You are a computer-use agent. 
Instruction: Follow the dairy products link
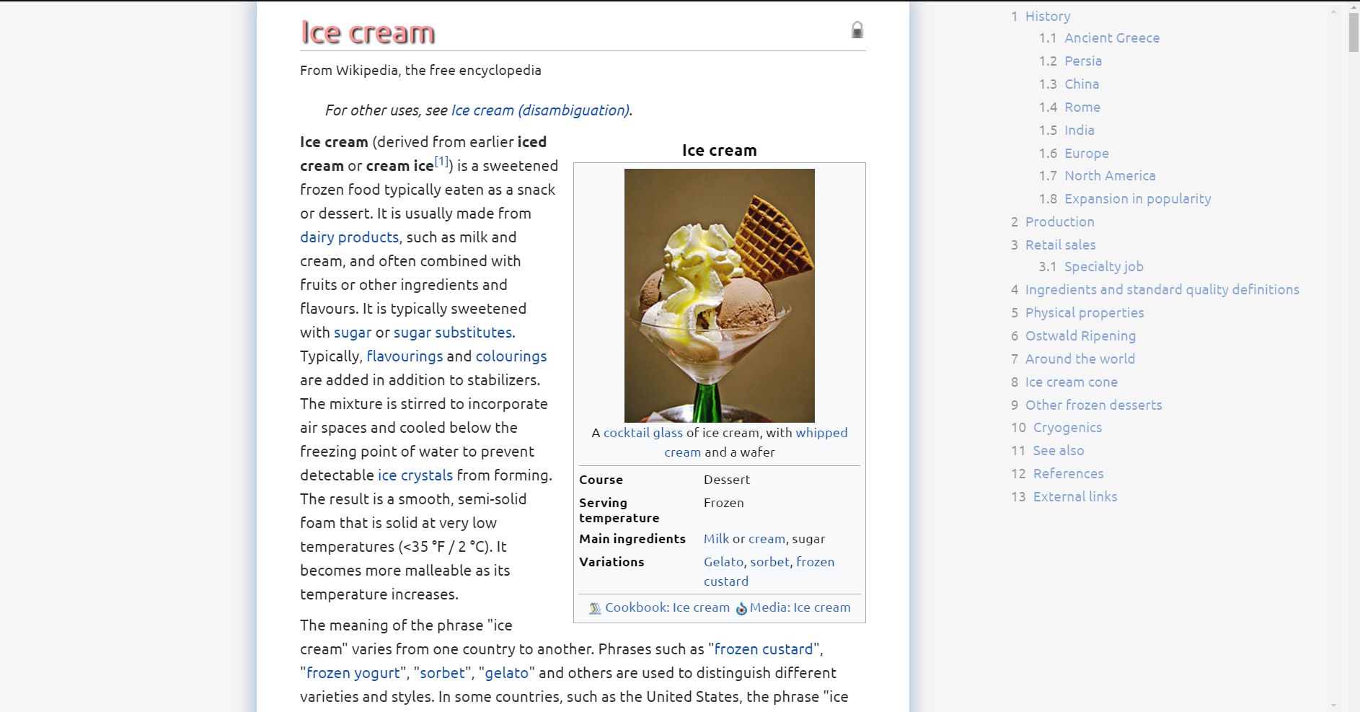tap(349, 237)
